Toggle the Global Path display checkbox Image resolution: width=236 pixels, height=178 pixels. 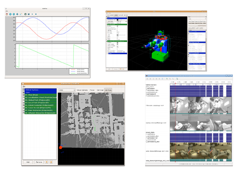pyautogui.click(x=24, y=100)
